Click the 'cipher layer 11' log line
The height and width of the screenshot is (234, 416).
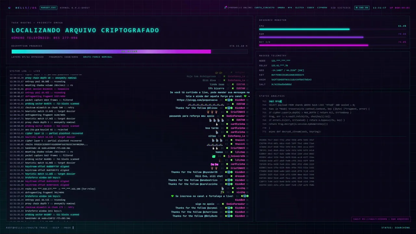45,133
